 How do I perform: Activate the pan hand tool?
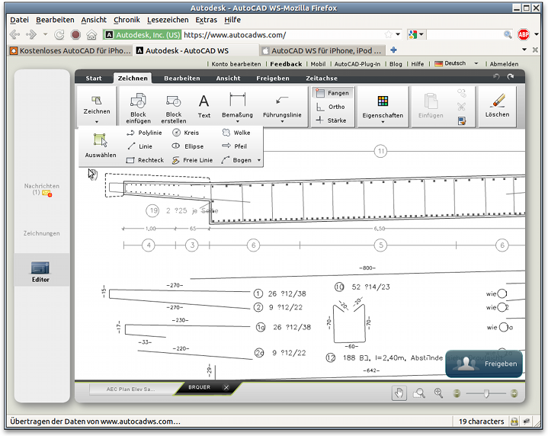point(399,393)
